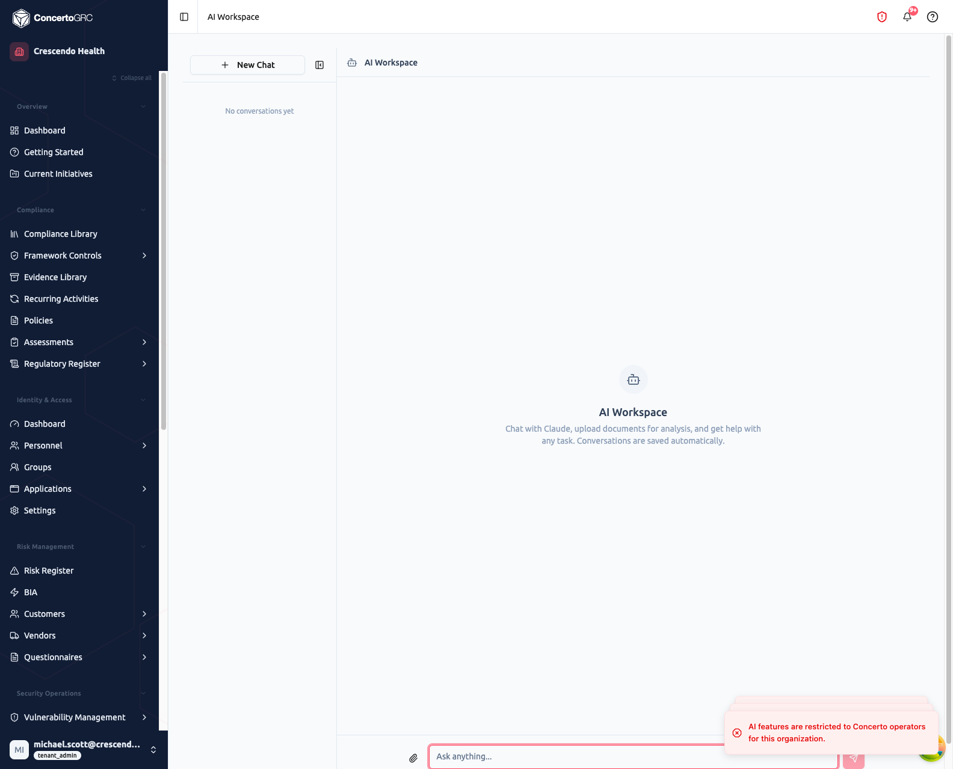
Task: Click the Assessments clipboard icon
Action: point(14,342)
